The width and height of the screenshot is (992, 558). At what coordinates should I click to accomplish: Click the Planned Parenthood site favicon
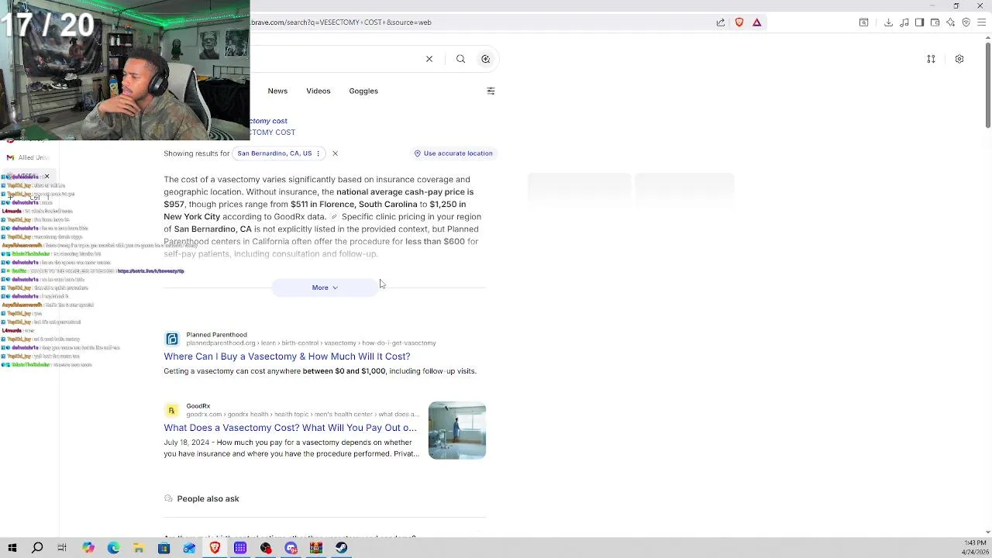pos(172,339)
